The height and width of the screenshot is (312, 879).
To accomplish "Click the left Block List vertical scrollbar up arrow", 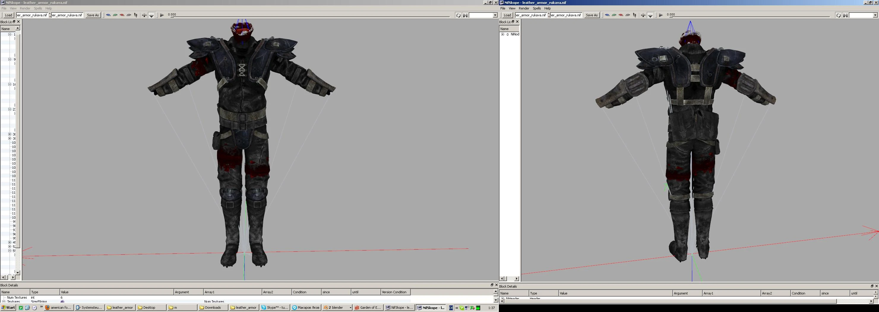I will click(18, 28).
